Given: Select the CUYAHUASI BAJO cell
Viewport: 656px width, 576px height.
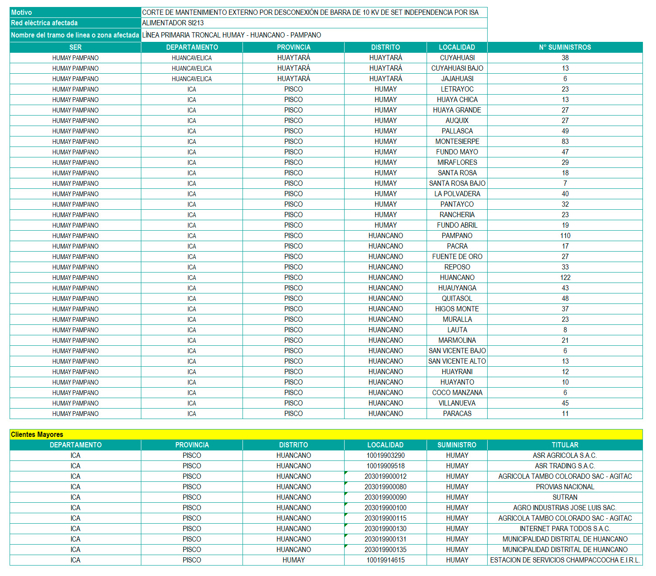Looking at the screenshot, I should coord(457,68).
